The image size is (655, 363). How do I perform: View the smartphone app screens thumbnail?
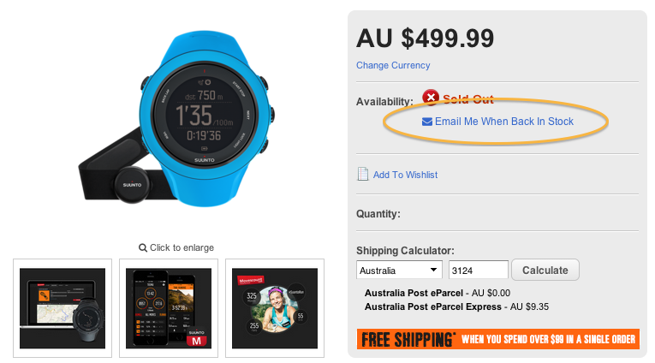tap(169, 308)
